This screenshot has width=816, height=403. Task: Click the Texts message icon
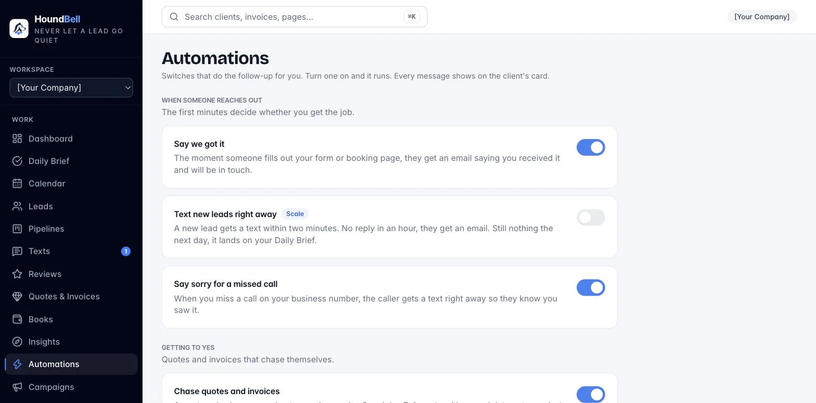coord(17,251)
